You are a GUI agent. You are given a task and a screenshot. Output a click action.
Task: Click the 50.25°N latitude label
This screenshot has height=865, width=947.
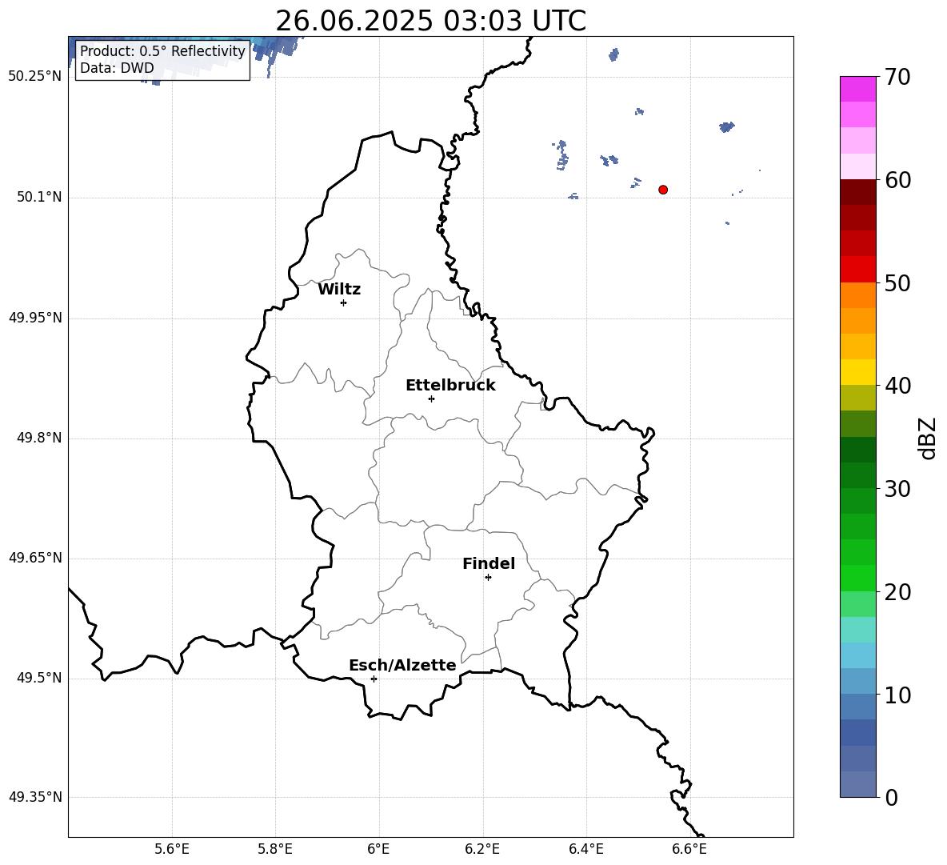35,77
